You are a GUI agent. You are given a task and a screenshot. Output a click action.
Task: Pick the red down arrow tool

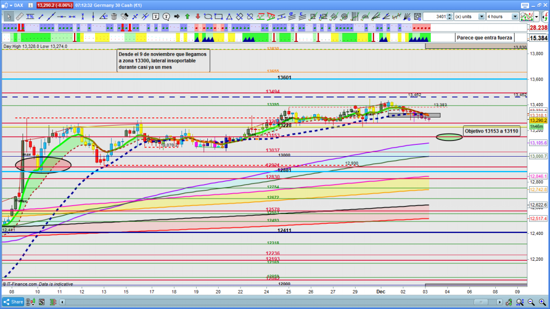click(x=197, y=17)
